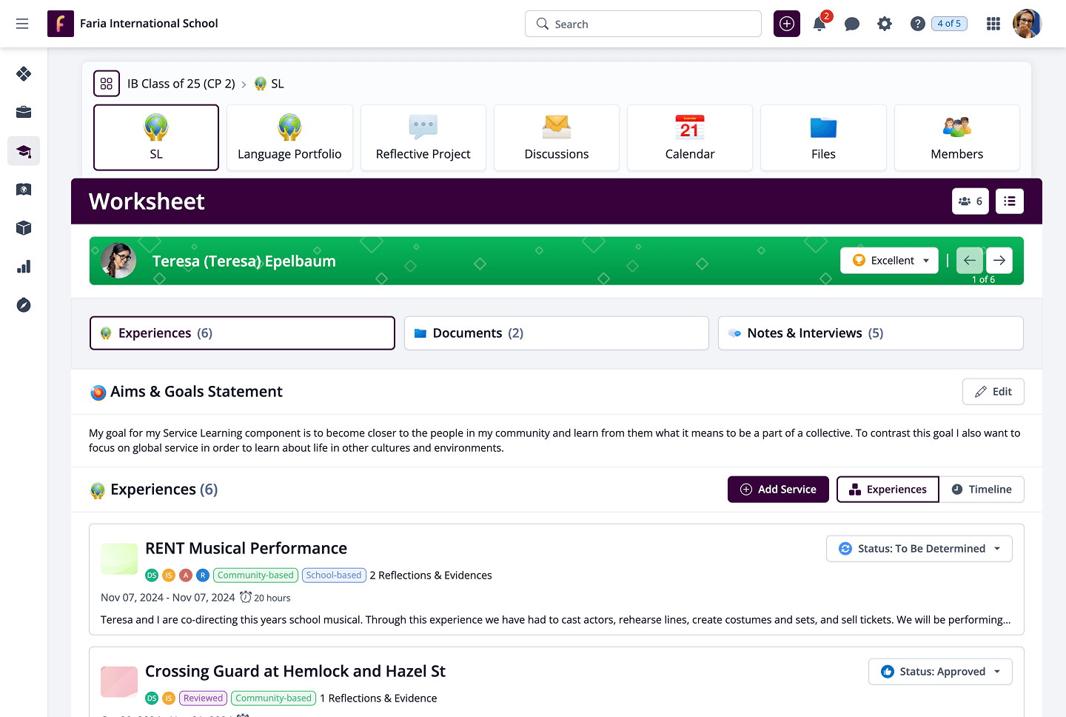The image size is (1066, 717).
Task: Open the messages chat bubble icon
Action: tap(852, 24)
